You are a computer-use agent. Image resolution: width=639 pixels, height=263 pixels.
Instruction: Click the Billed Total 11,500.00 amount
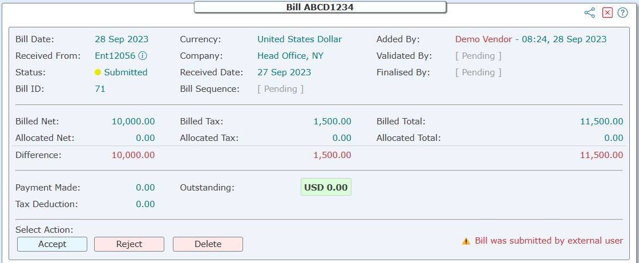[x=601, y=122]
